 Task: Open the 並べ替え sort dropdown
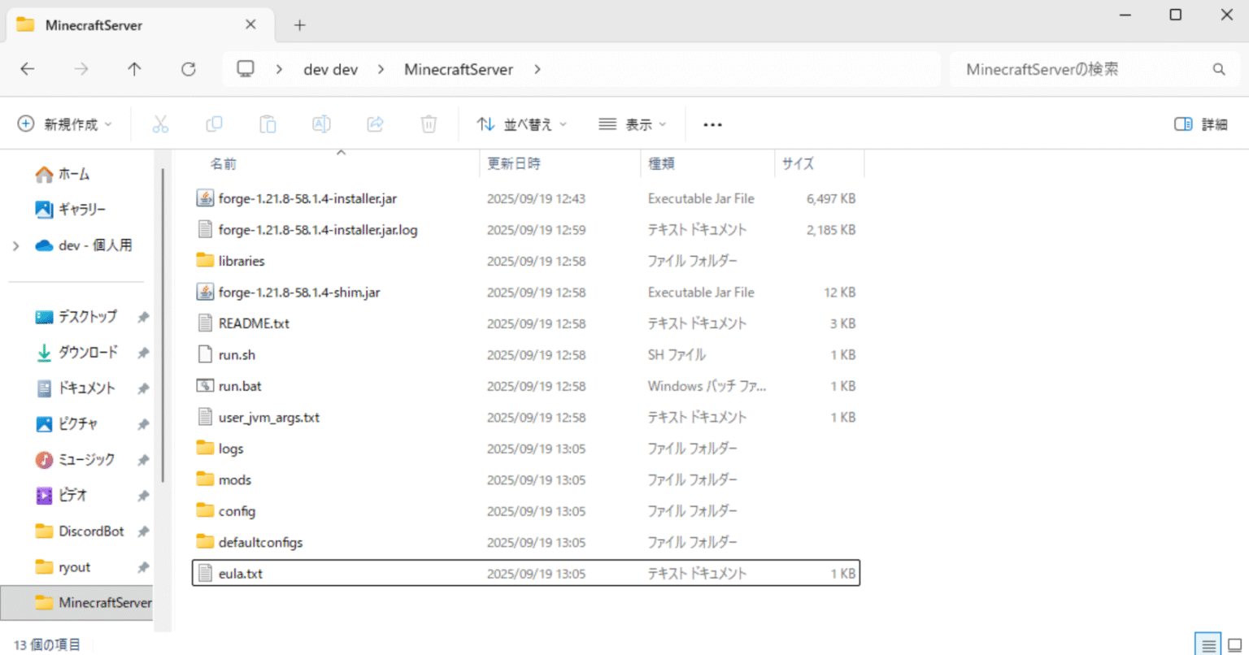click(522, 124)
